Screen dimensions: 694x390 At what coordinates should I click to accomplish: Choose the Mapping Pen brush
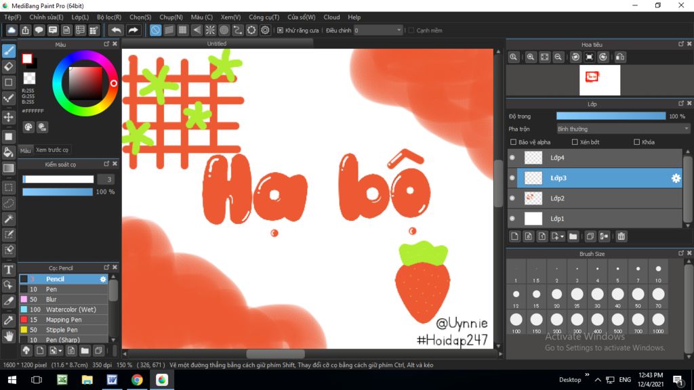pos(64,320)
